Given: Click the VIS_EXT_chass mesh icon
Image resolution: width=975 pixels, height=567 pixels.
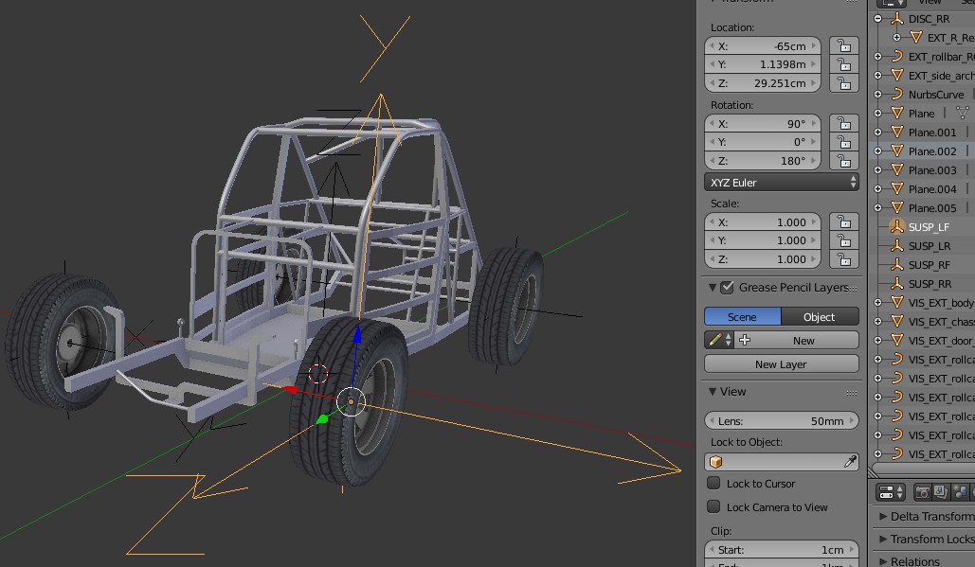Looking at the screenshot, I should [x=896, y=322].
